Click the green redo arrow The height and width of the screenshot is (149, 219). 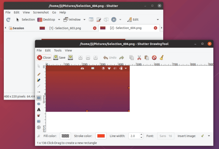pos(122,58)
